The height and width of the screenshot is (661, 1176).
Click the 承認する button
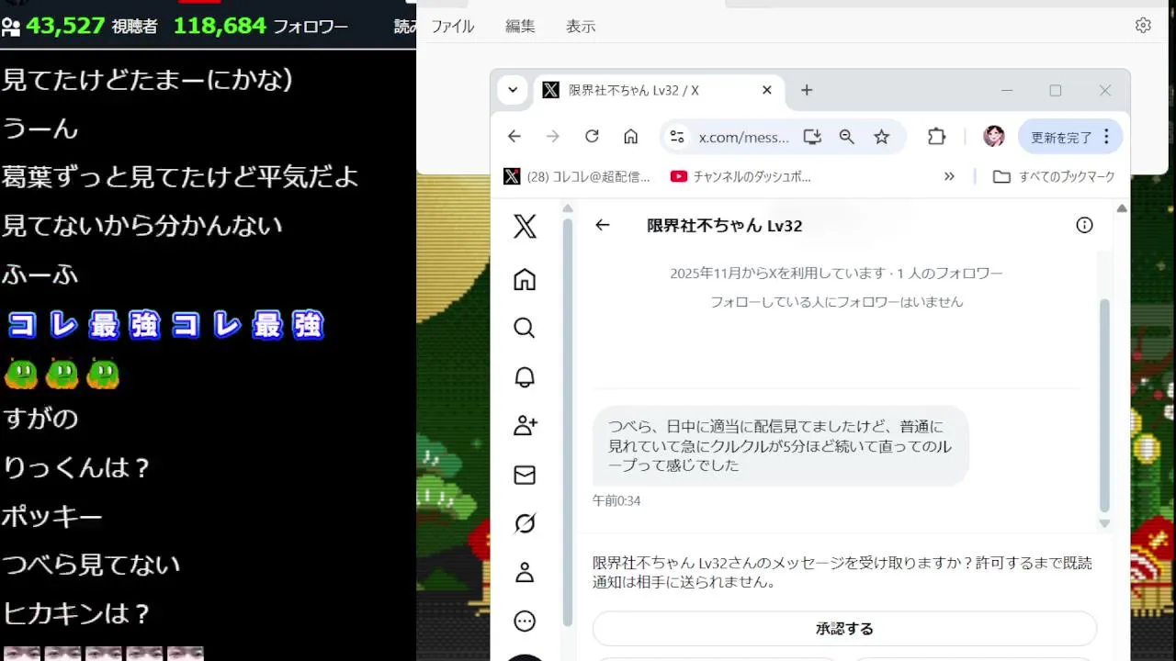(844, 629)
